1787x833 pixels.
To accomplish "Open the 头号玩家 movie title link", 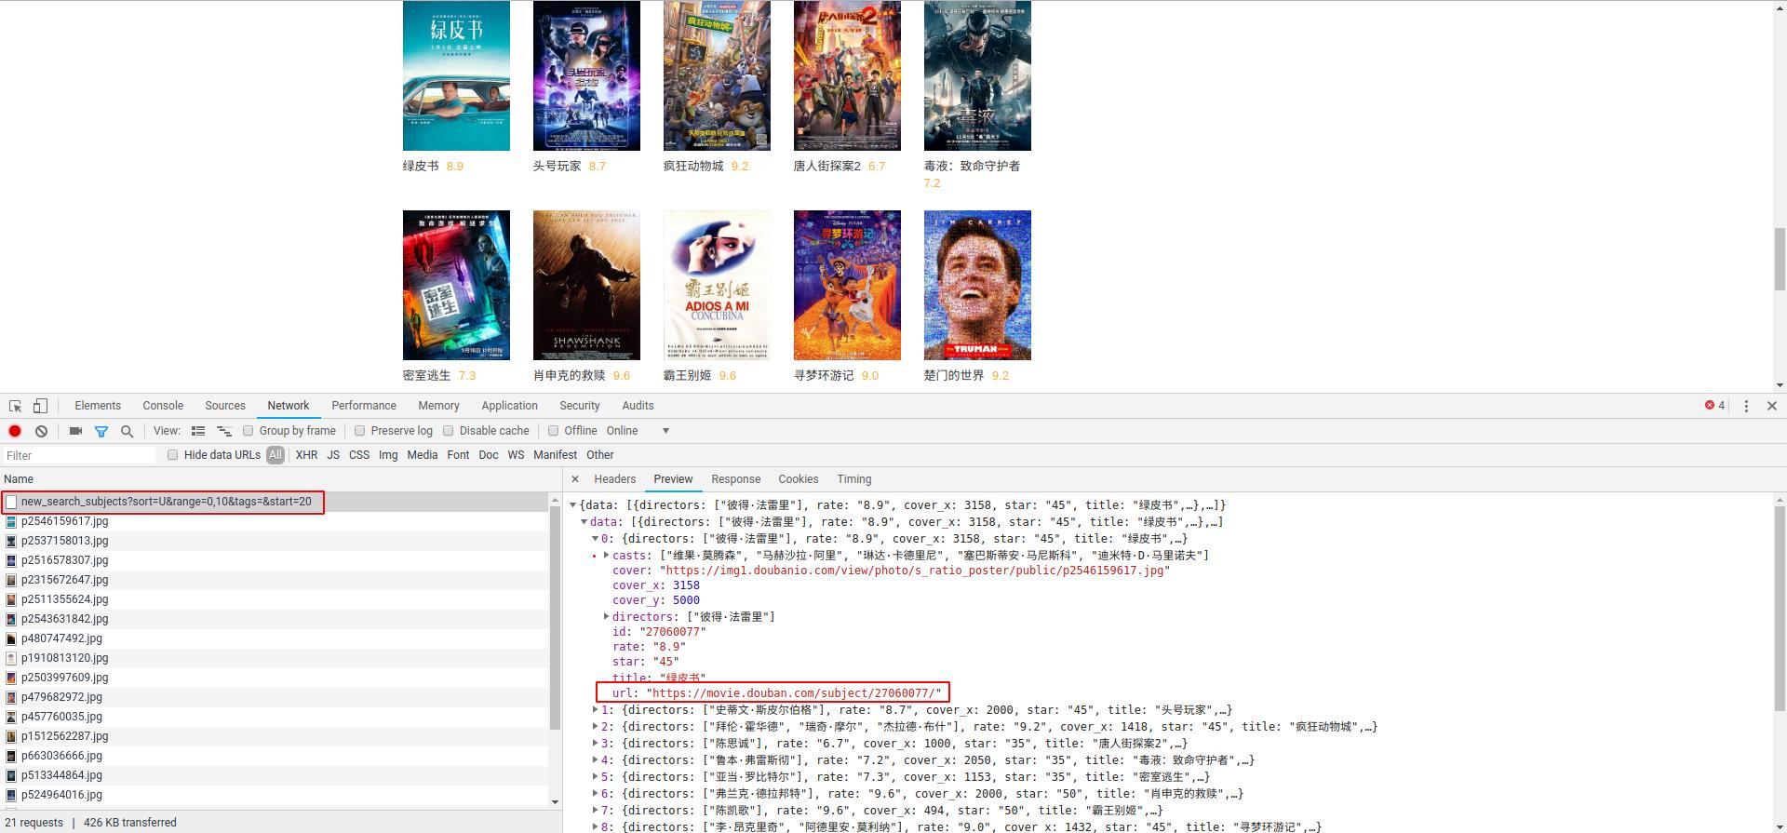I will point(558,167).
